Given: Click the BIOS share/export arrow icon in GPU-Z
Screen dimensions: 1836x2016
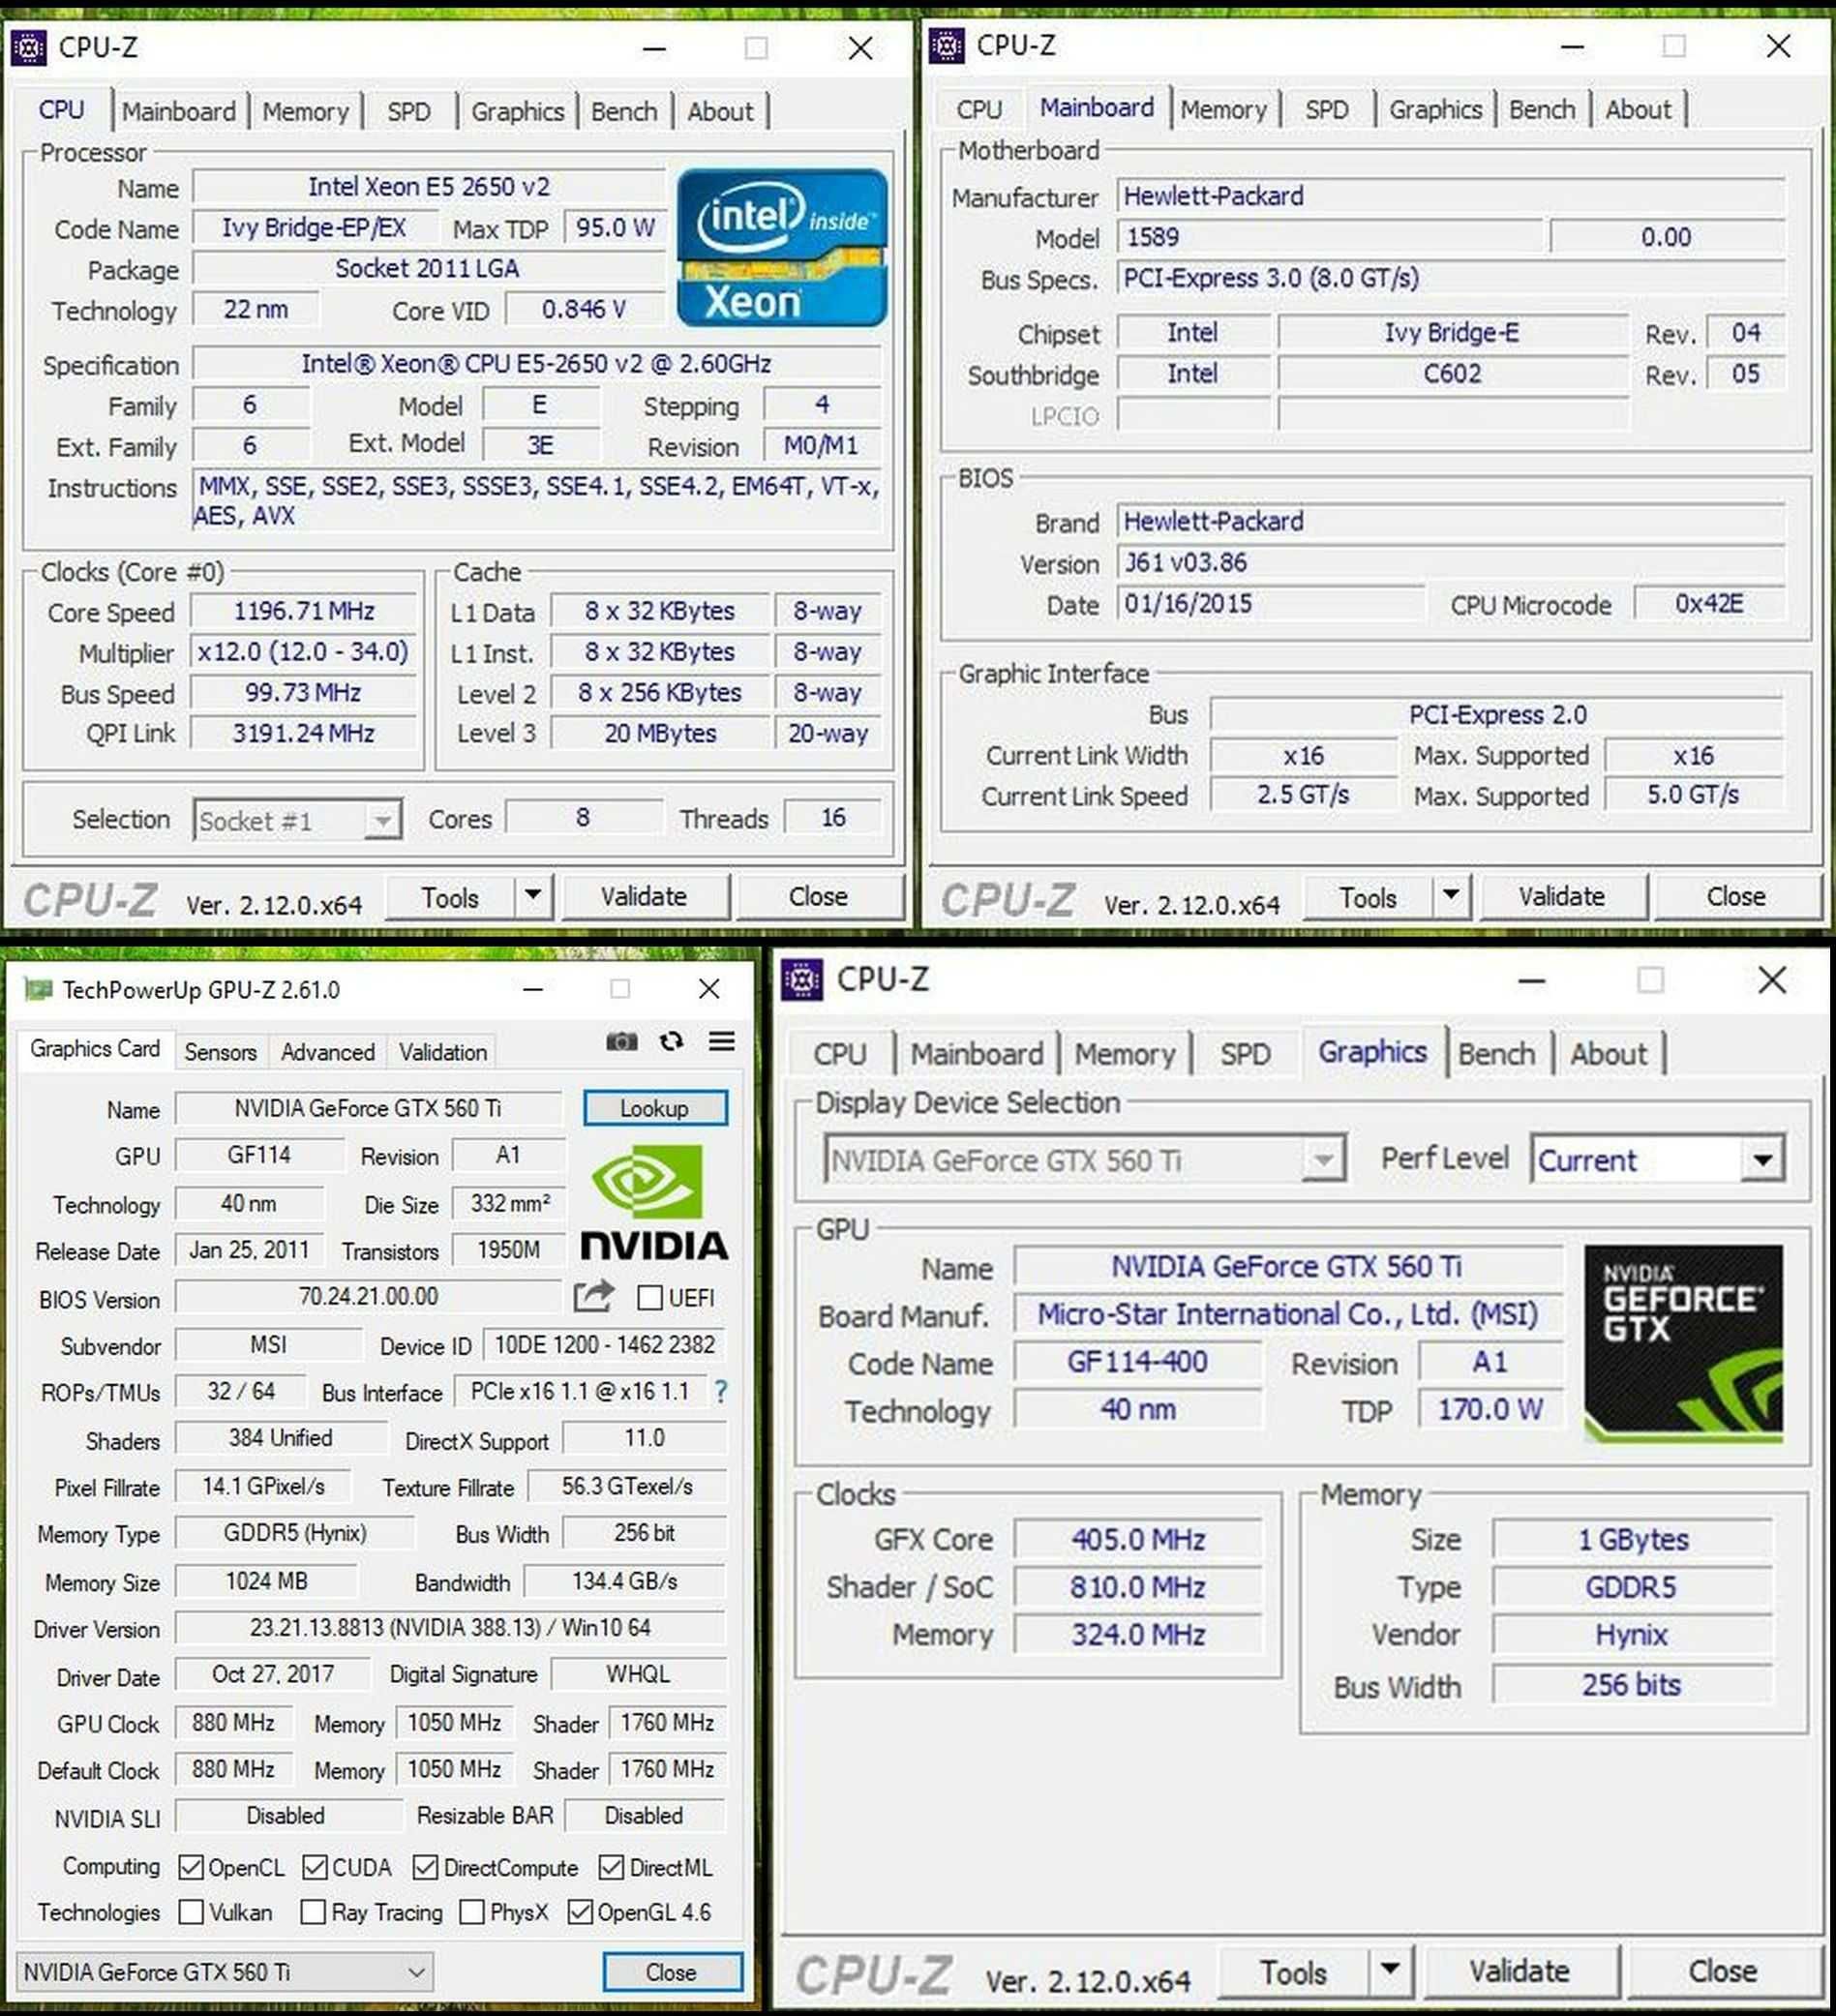Looking at the screenshot, I should (594, 1296).
